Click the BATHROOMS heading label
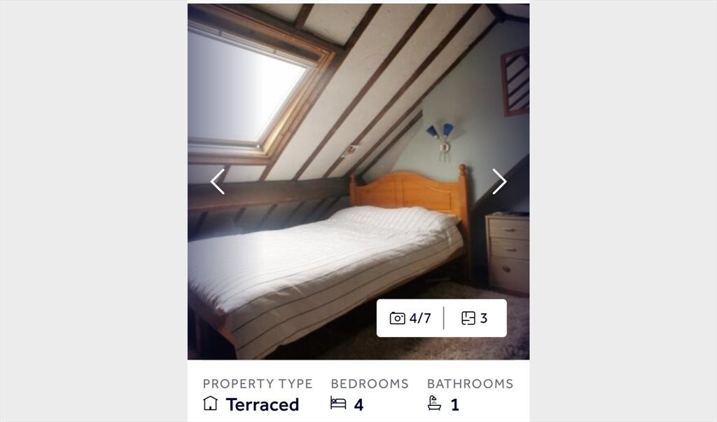 [470, 383]
